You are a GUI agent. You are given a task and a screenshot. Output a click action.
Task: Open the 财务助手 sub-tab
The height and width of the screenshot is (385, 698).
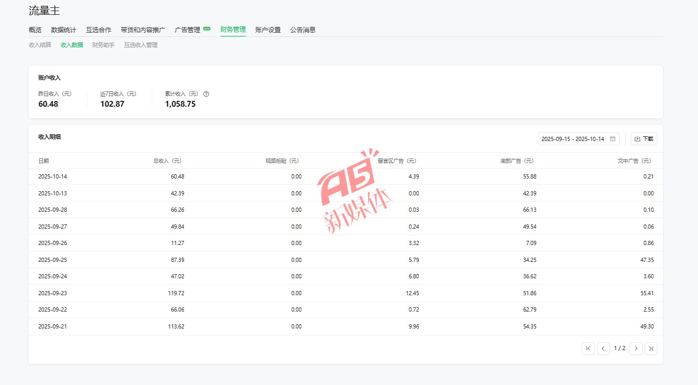(103, 45)
